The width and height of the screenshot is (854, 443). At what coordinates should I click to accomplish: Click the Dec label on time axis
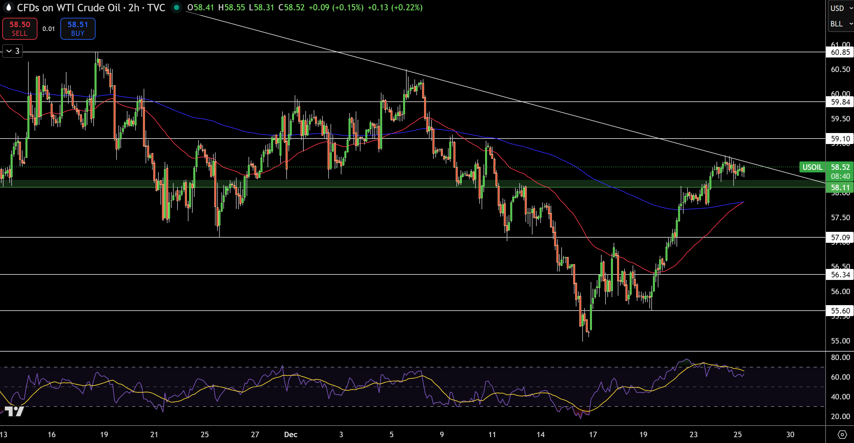pos(291,434)
